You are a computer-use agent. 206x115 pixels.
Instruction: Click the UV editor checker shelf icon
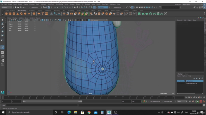pyautogui.click(x=158, y=14)
